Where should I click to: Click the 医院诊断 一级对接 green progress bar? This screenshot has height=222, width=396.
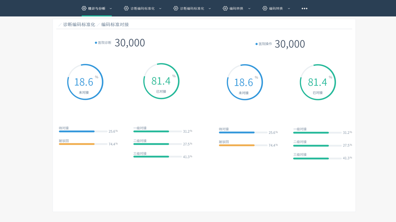click(x=158, y=132)
